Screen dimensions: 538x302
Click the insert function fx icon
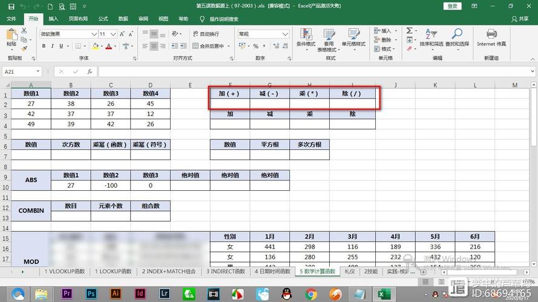[90, 71]
